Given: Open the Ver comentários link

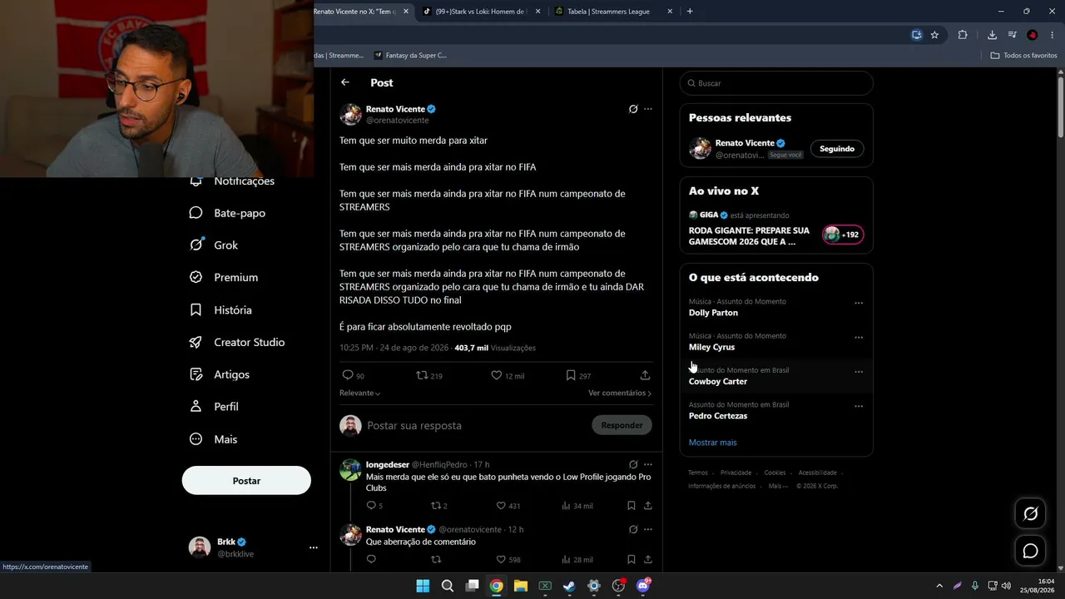Looking at the screenshot, I should pyautogui.click(x=620, y=393).
